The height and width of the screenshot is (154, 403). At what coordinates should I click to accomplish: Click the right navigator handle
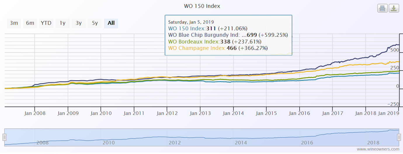click(x=399, y=137)
